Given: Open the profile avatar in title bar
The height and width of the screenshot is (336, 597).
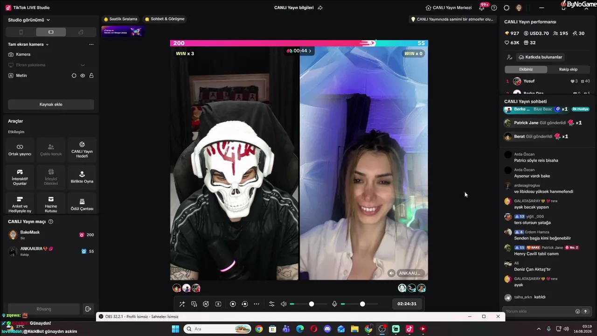Looking at the screenshot, I should click(519, 8).
